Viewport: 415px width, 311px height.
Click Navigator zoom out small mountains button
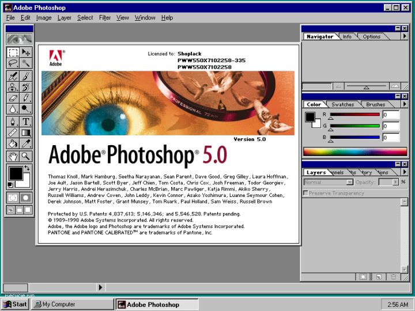[338, 86]
